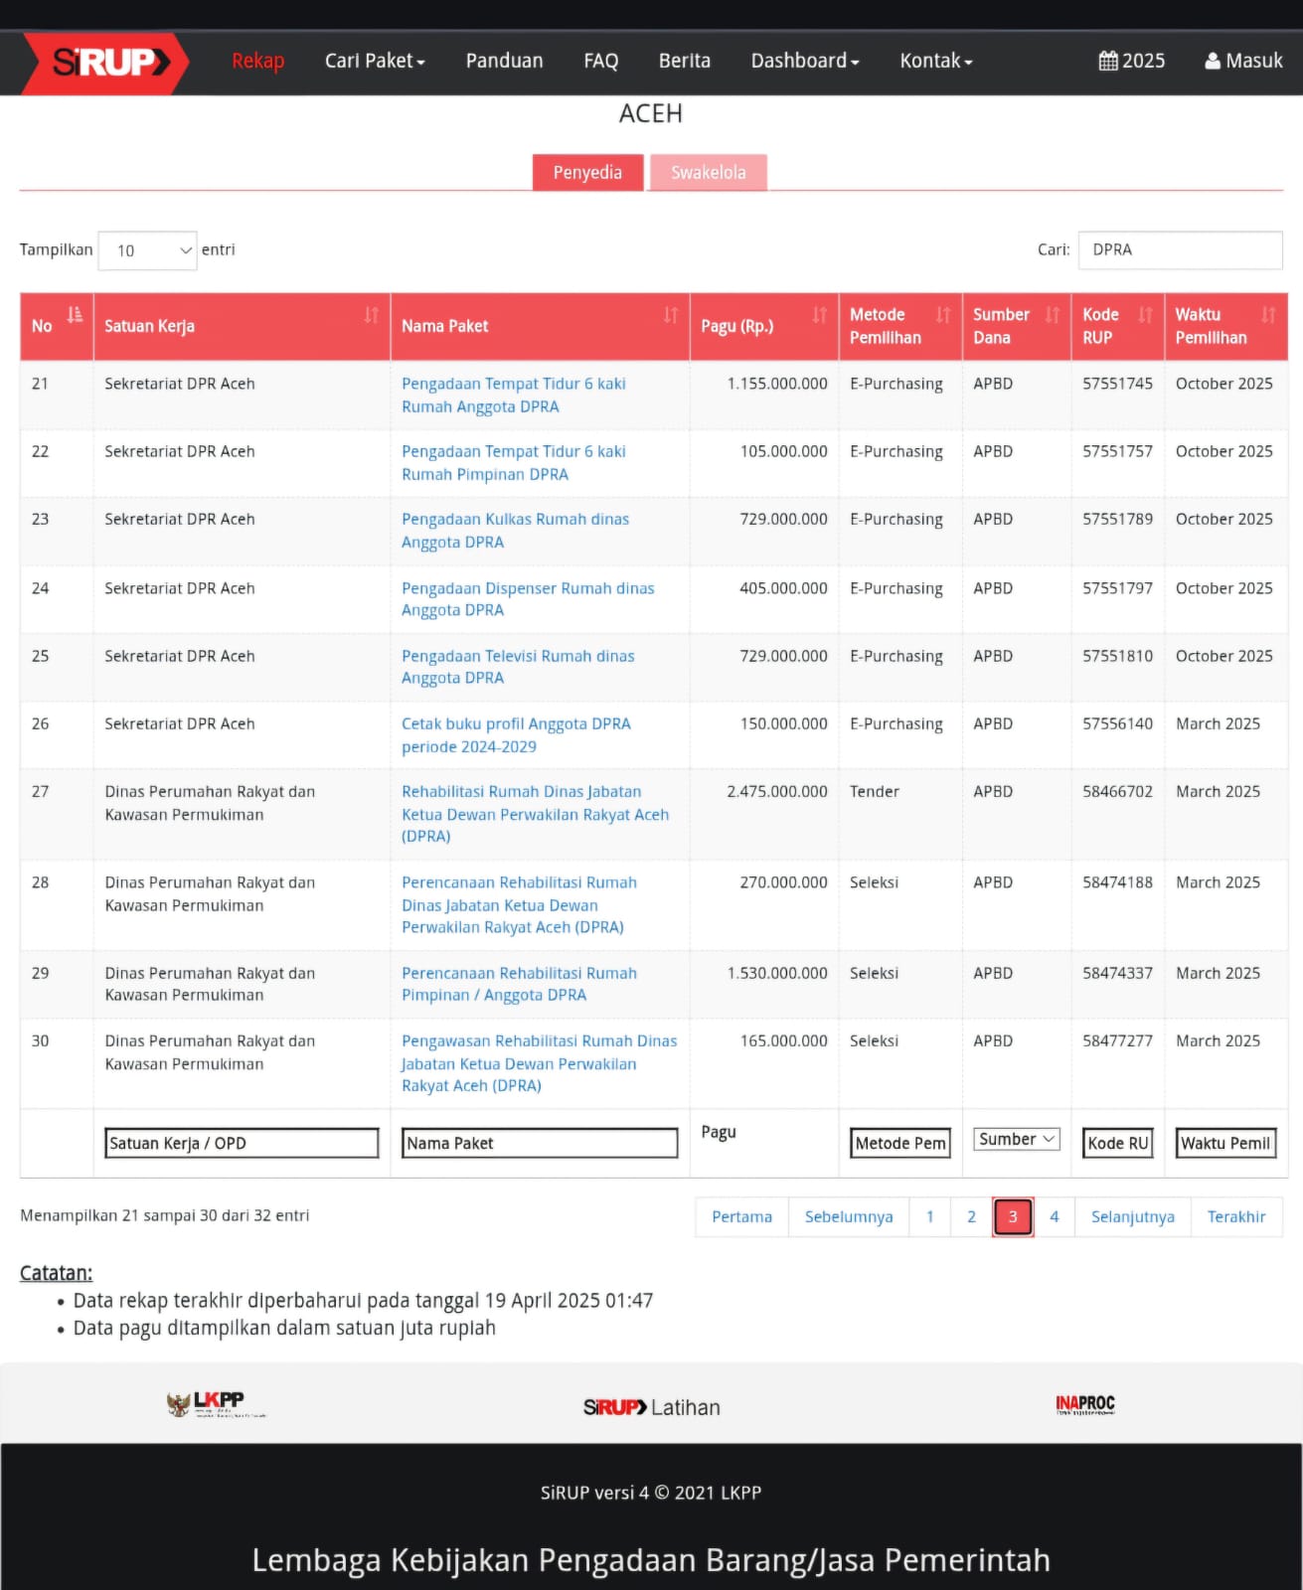
Task: Open the 2025 year calendar selector
Action: [1131, 61]
